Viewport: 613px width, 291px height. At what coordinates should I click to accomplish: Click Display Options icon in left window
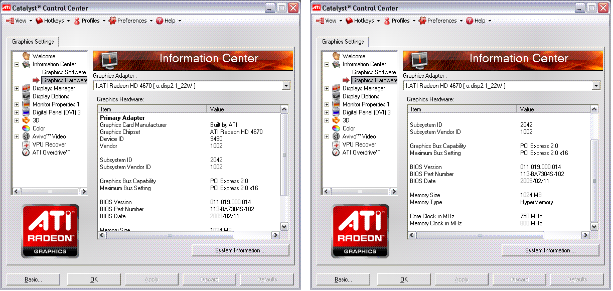point(26,96)
